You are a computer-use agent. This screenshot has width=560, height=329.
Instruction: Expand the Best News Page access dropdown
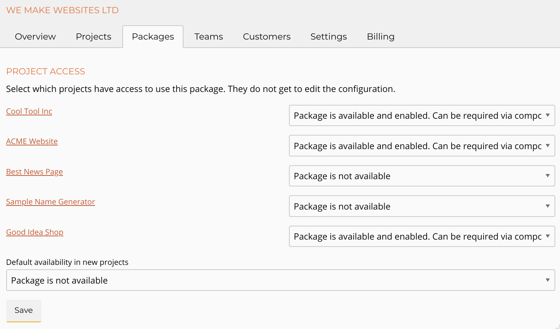422,176
